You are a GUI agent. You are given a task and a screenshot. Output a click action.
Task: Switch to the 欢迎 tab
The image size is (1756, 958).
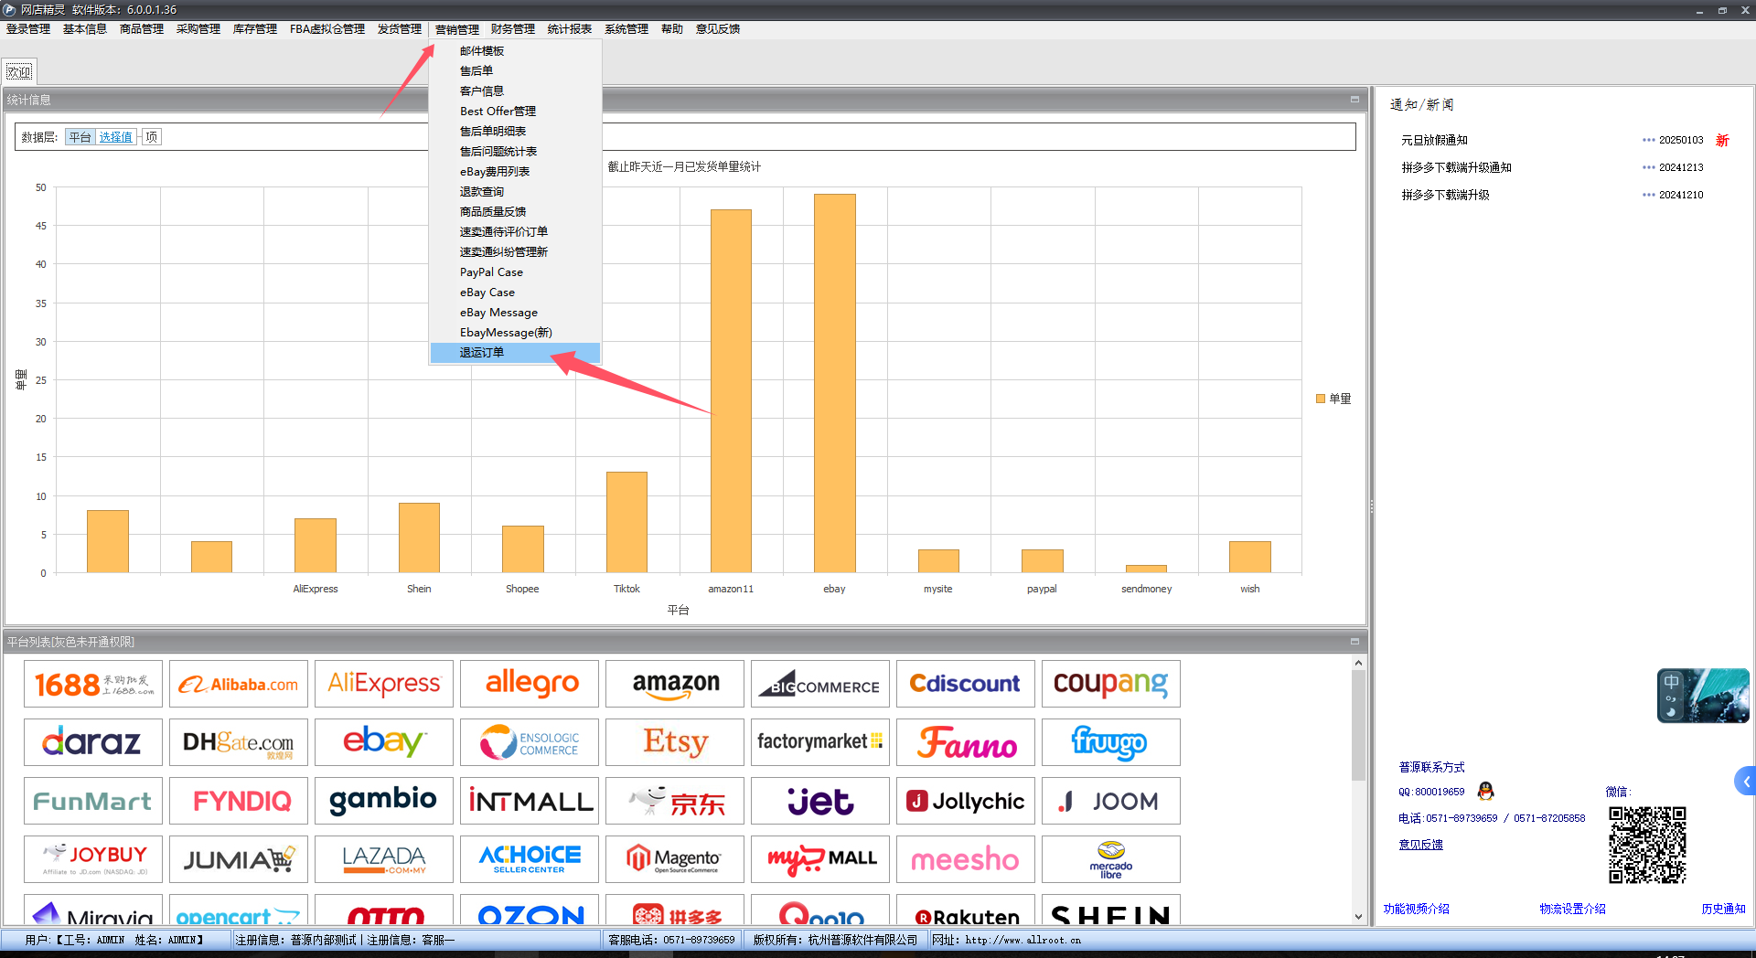click(19, 72)
